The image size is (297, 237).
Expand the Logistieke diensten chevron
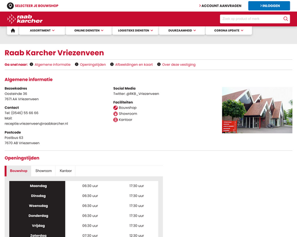point(152,30)
